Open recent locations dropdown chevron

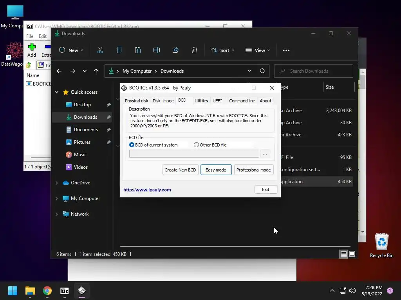click(85, 71)
